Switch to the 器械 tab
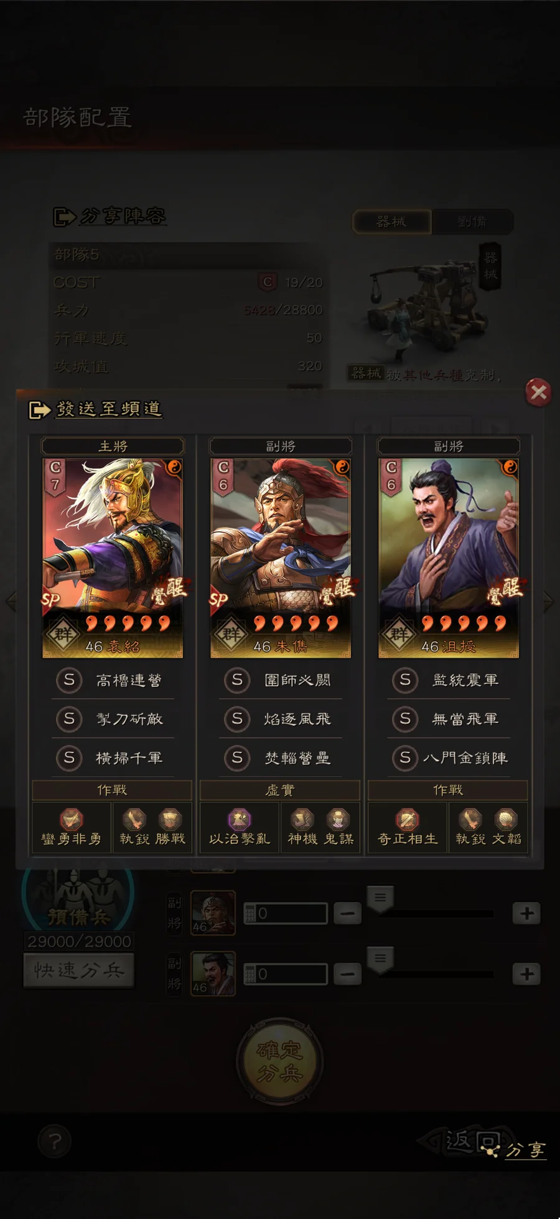This screenshot has height=1219, width=560. 392,222
